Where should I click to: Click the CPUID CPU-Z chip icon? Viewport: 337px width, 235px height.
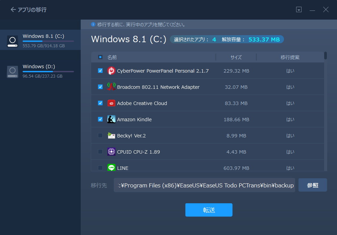click(x=111, y=152)
